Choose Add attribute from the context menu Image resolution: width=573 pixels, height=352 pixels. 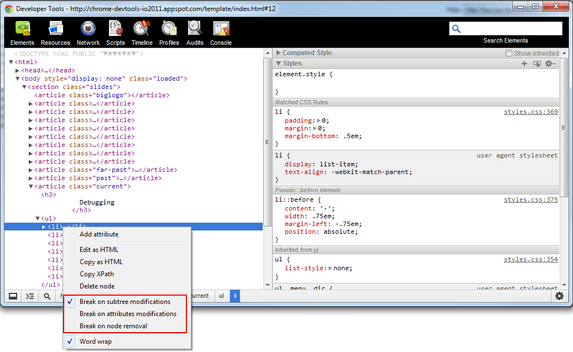(127, 234)
